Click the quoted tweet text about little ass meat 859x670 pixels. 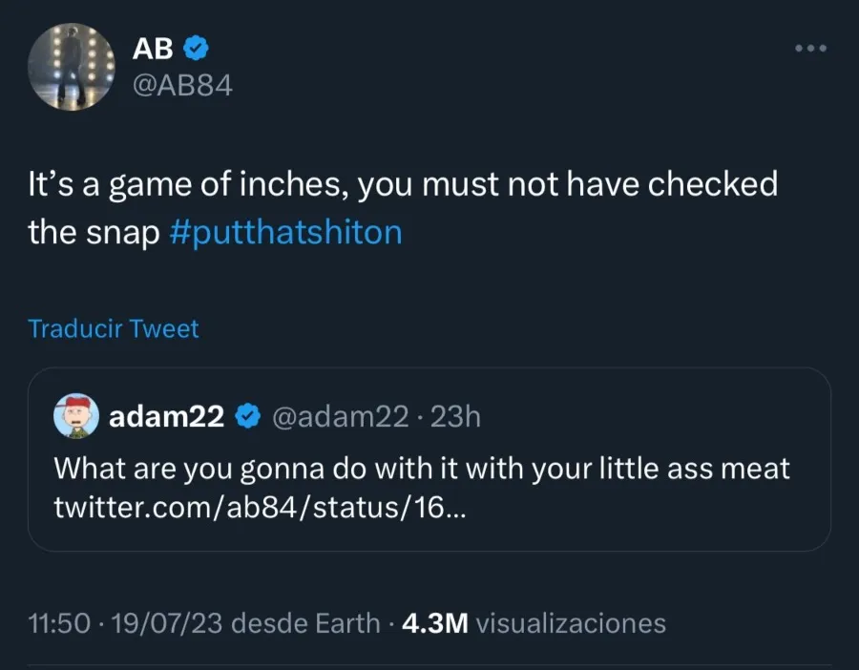[x=421, y=469]
